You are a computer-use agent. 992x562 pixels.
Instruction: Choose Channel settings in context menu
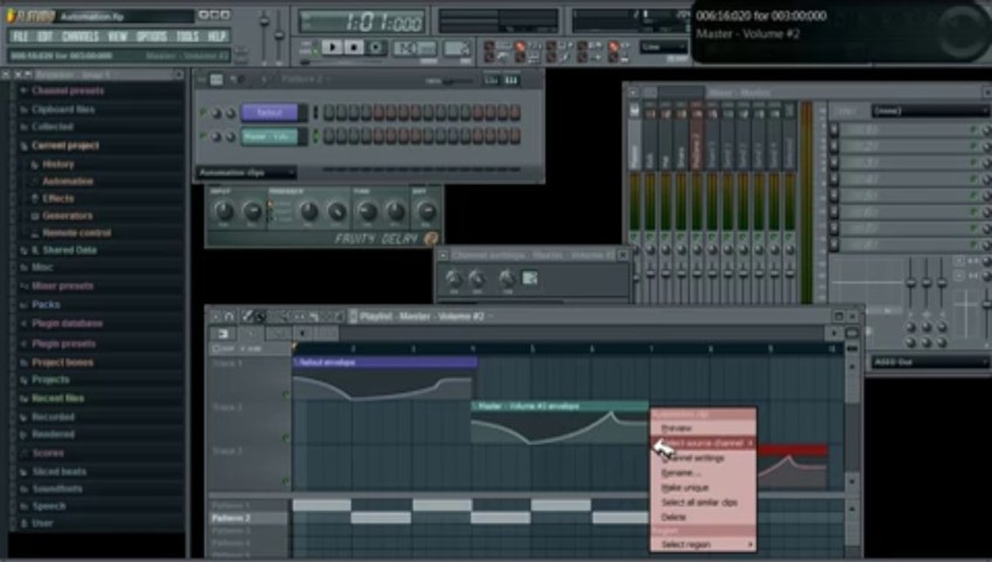tap(703, 458)
